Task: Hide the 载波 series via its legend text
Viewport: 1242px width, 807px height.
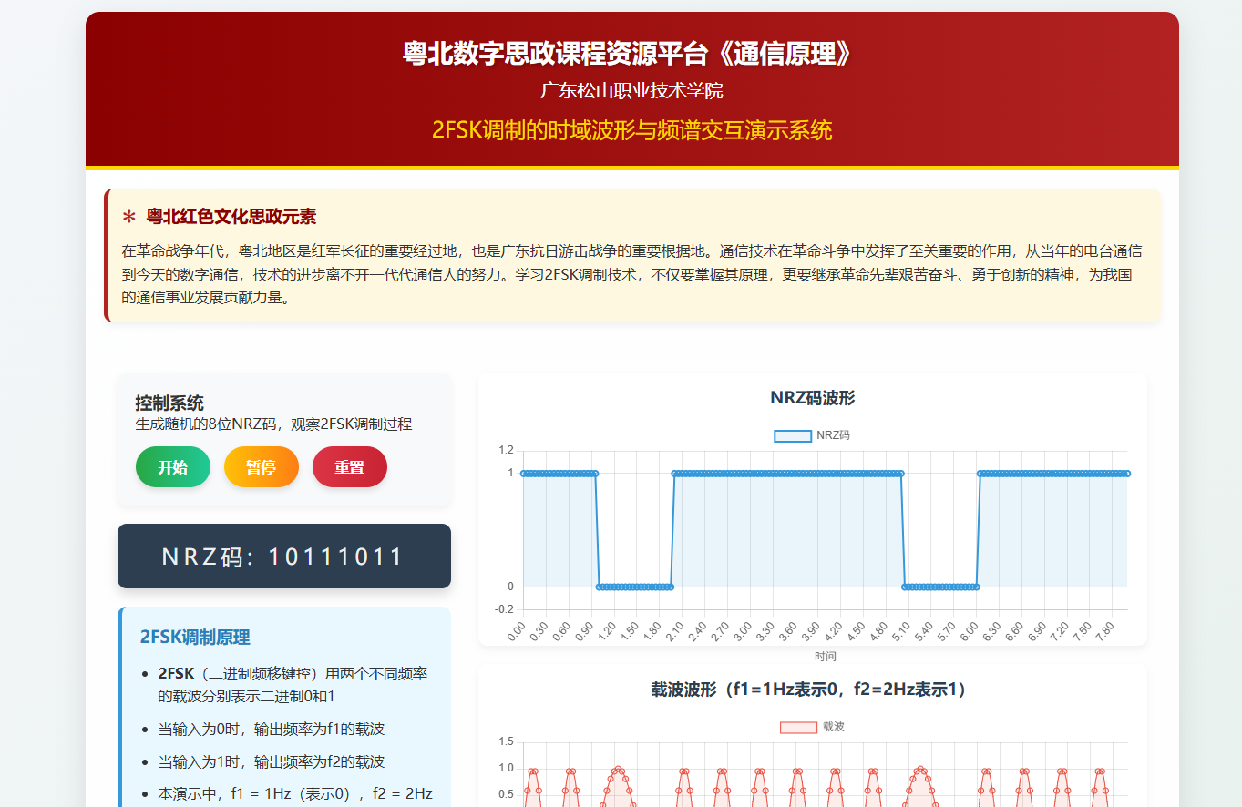Action: [833, 727]
